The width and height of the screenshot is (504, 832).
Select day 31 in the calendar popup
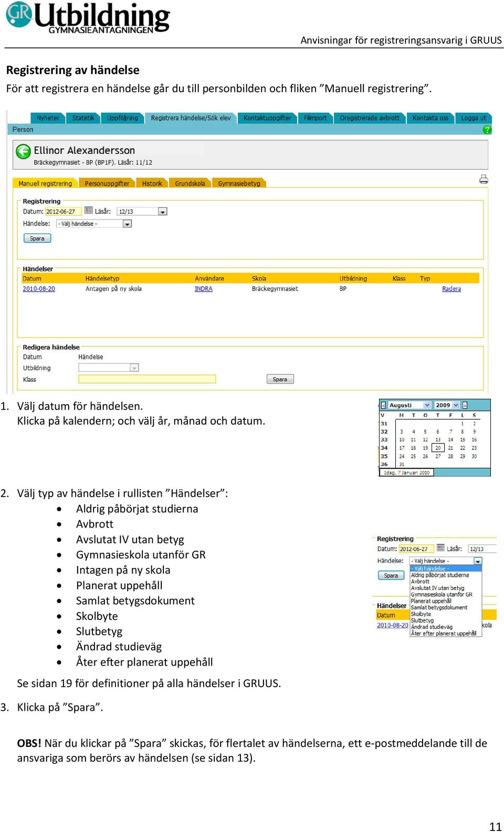point(402,465)
